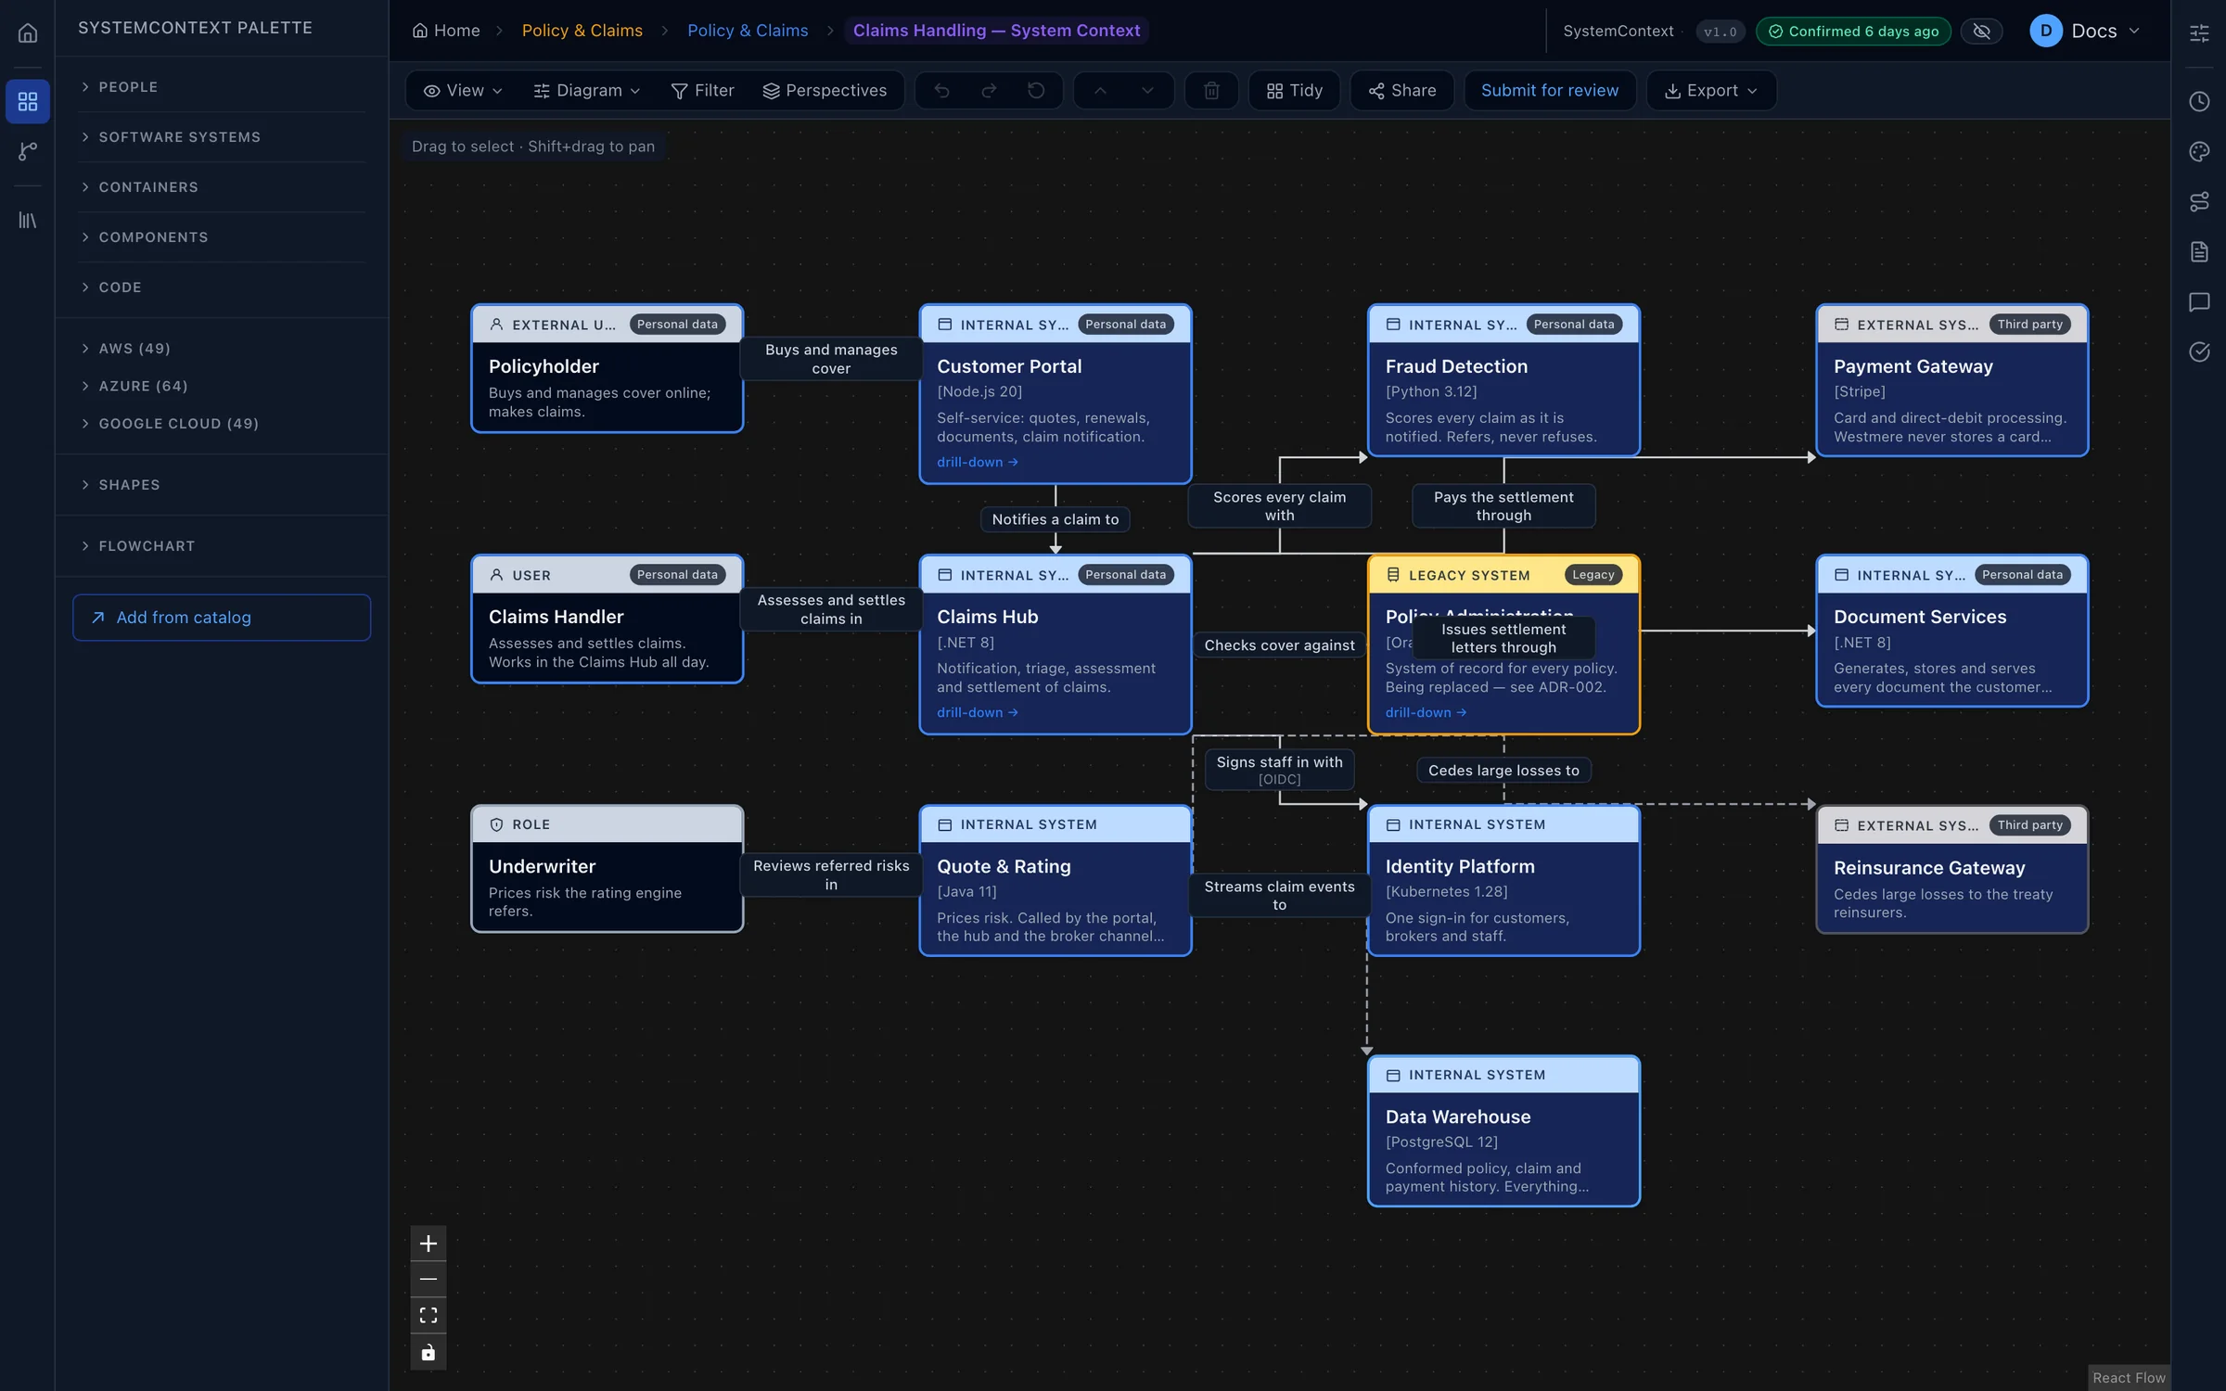Click the trash delete icon
This screenshot has width=2226, height=1391.
click(x=1211, y=91)
